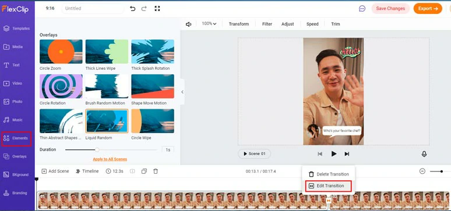Click the Export button
This screenshot has width=451, height=211.
[428, 9]
